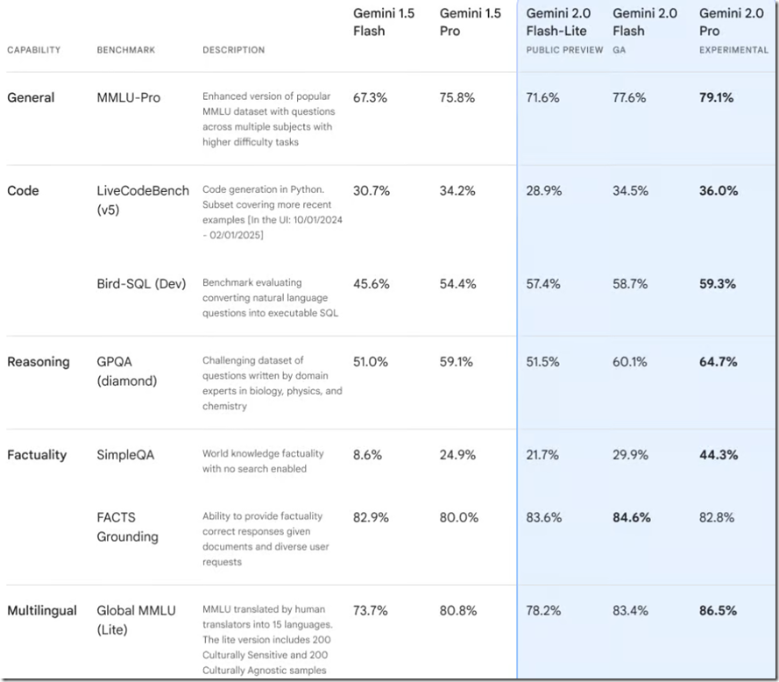The height and width of the screenshot is (682, 779).
Task: Select the MMLU-Pro benchmark name
Action: pos(129,98)
